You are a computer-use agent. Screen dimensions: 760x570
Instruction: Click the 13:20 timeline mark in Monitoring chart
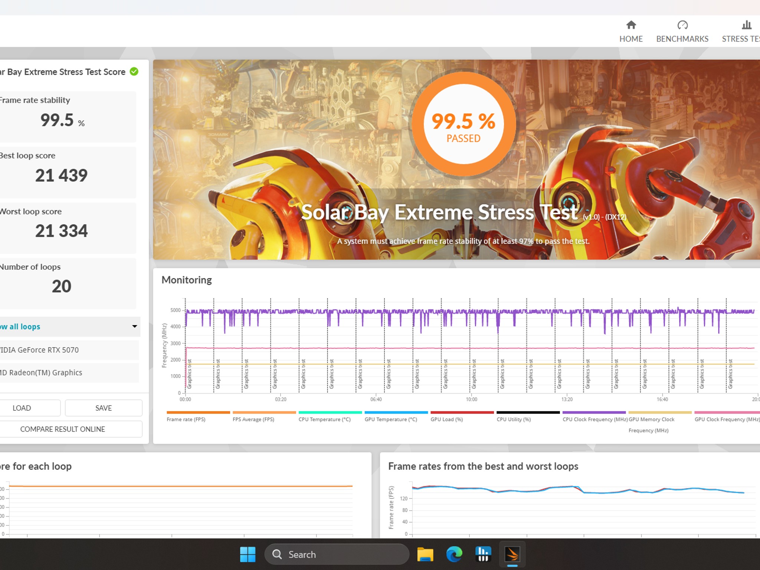(x=567, y=399)
